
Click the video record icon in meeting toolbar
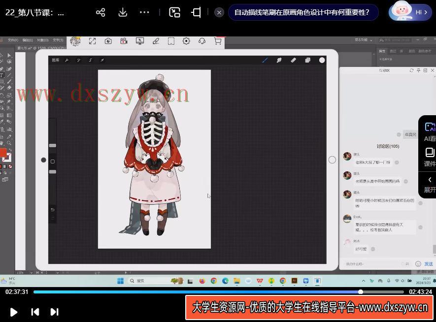click(x=124, y=41)
